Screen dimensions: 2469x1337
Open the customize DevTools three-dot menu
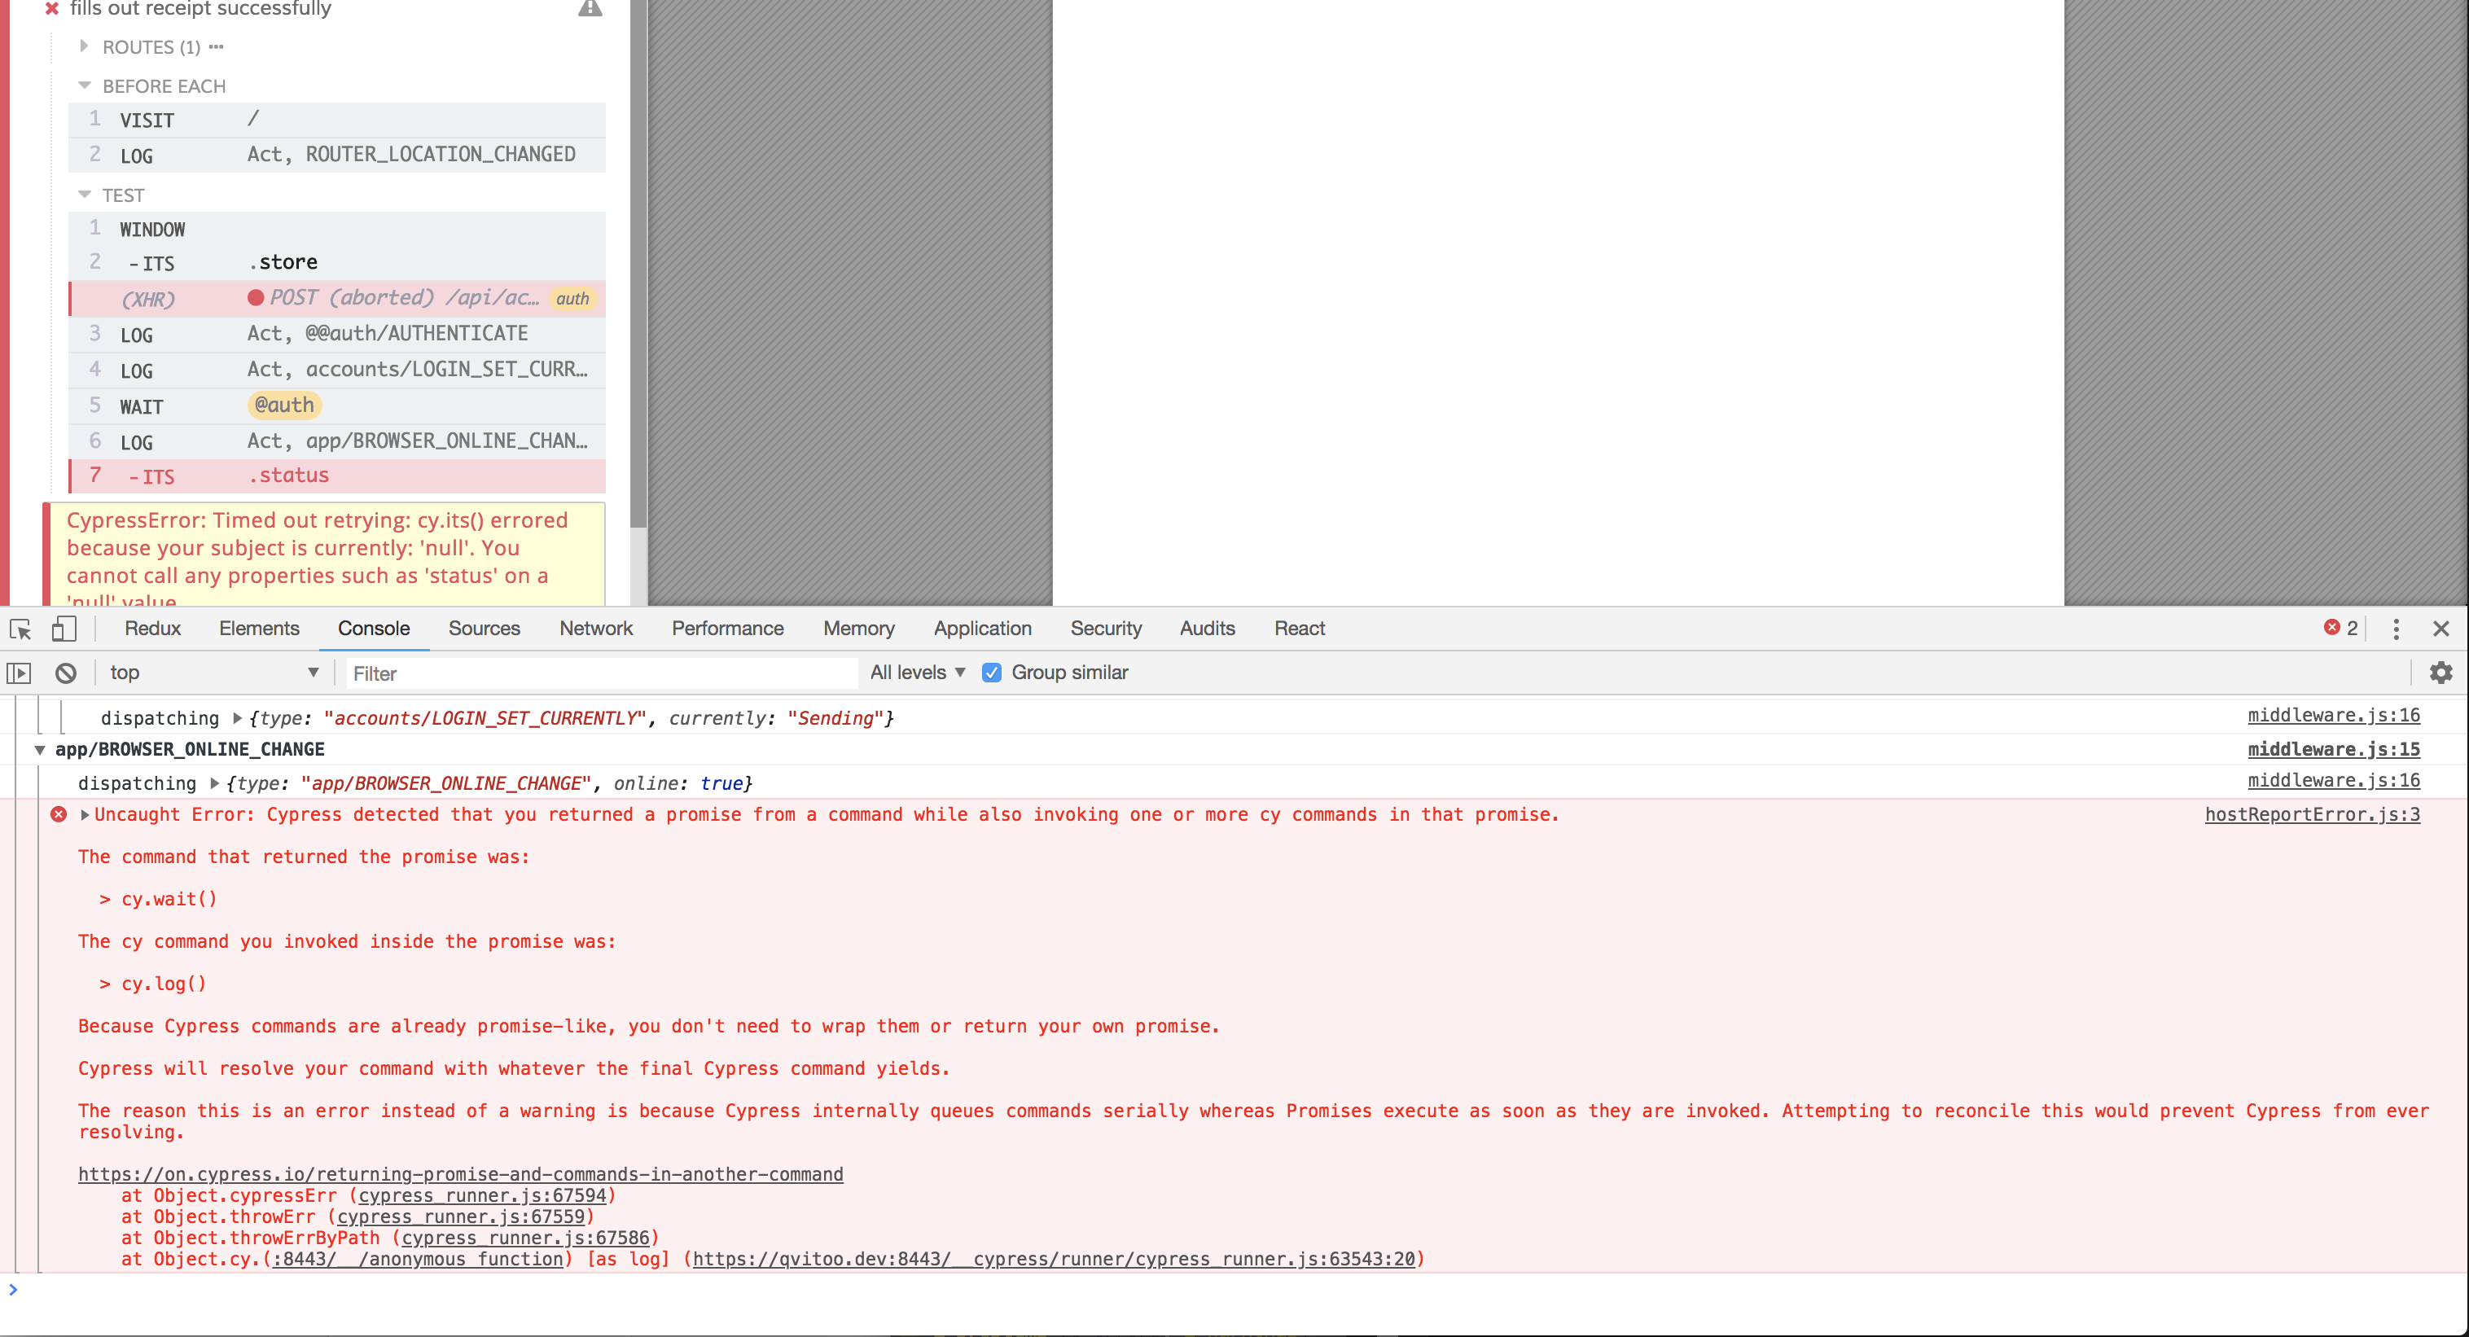point(2395,629)
